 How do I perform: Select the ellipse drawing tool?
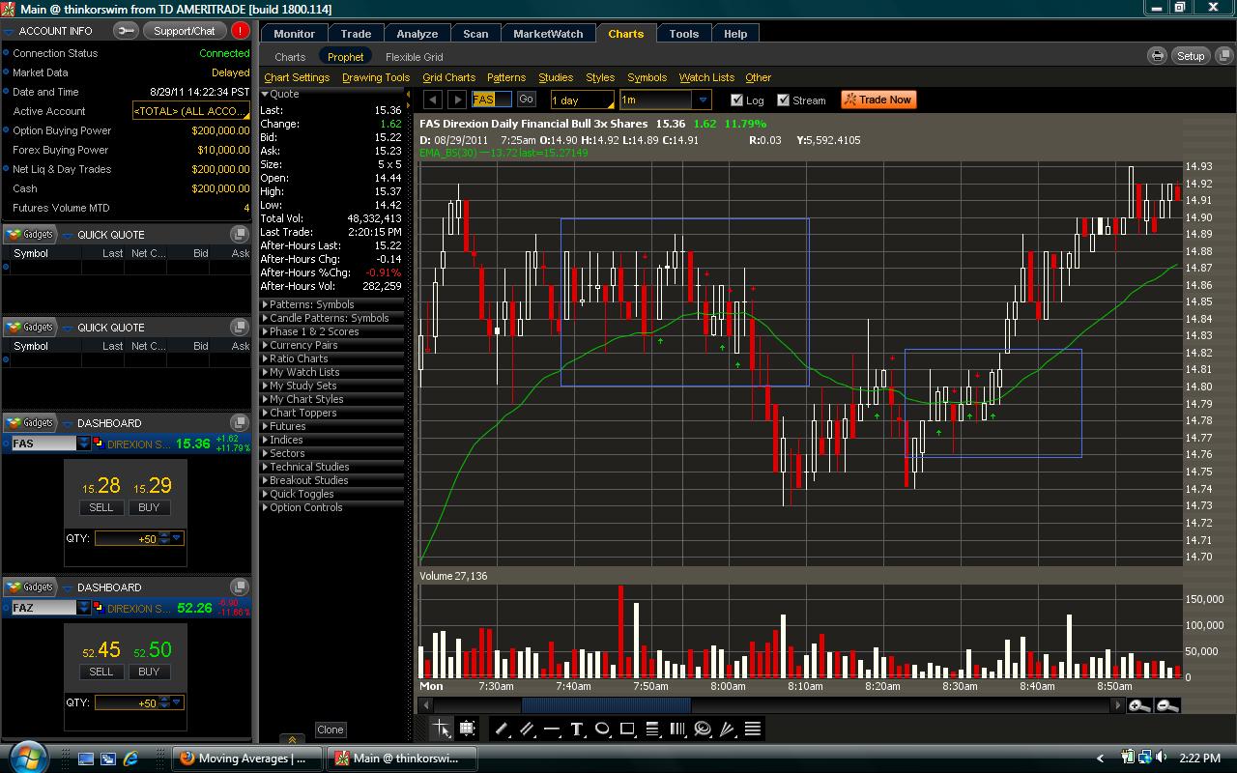tap(602, 729)
